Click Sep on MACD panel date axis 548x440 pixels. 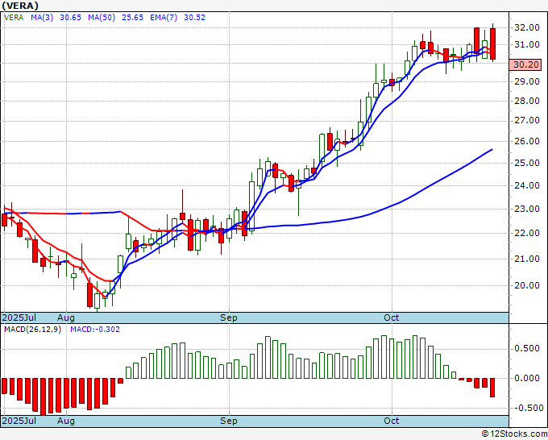pyautogui.click(x=229, y=421)
